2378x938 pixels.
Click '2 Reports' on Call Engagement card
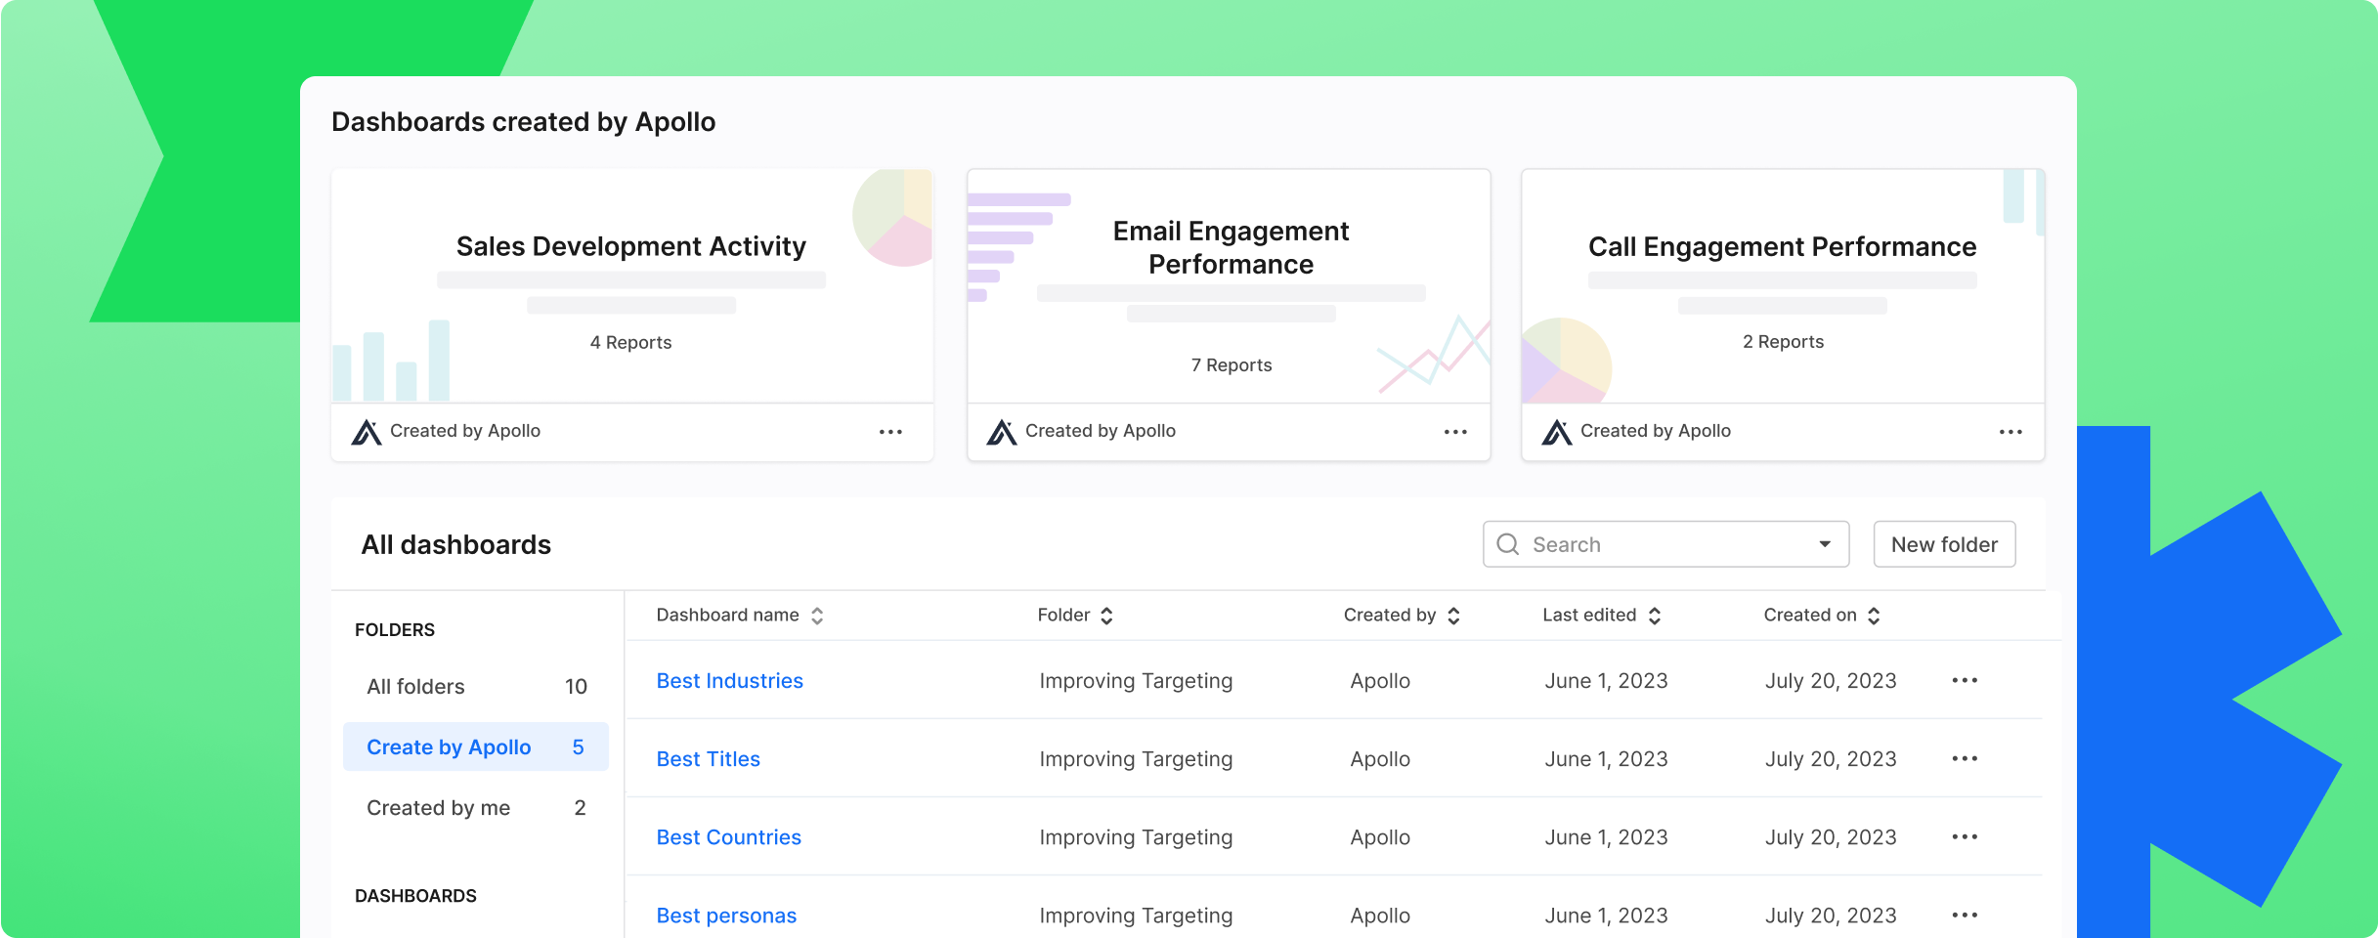(1783, 342)
